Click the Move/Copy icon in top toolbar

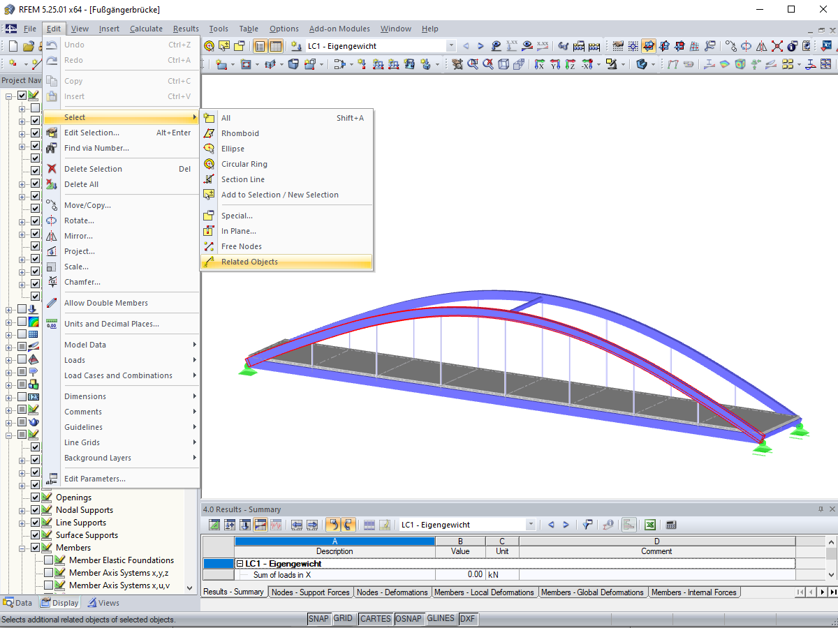(x=730, y=46)
